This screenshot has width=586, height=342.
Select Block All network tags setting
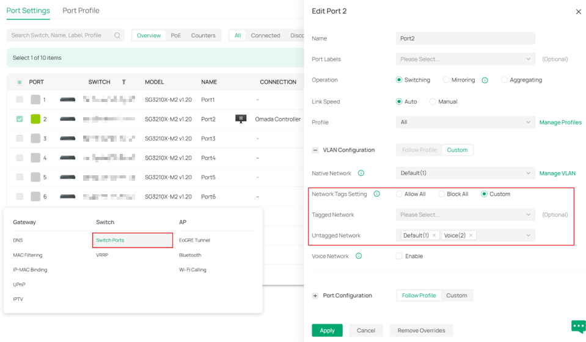[441, 194]
